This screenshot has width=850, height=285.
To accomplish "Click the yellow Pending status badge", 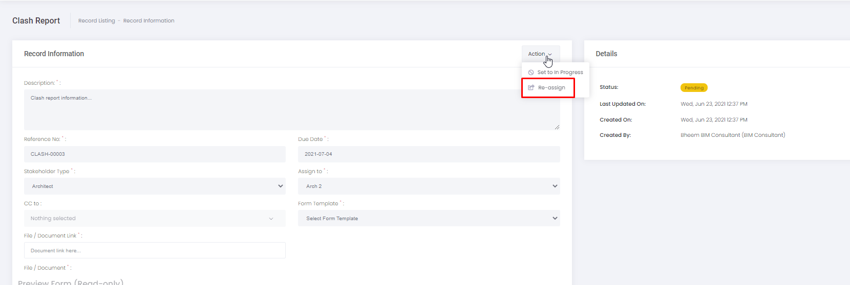I will [x=694, y=88].
